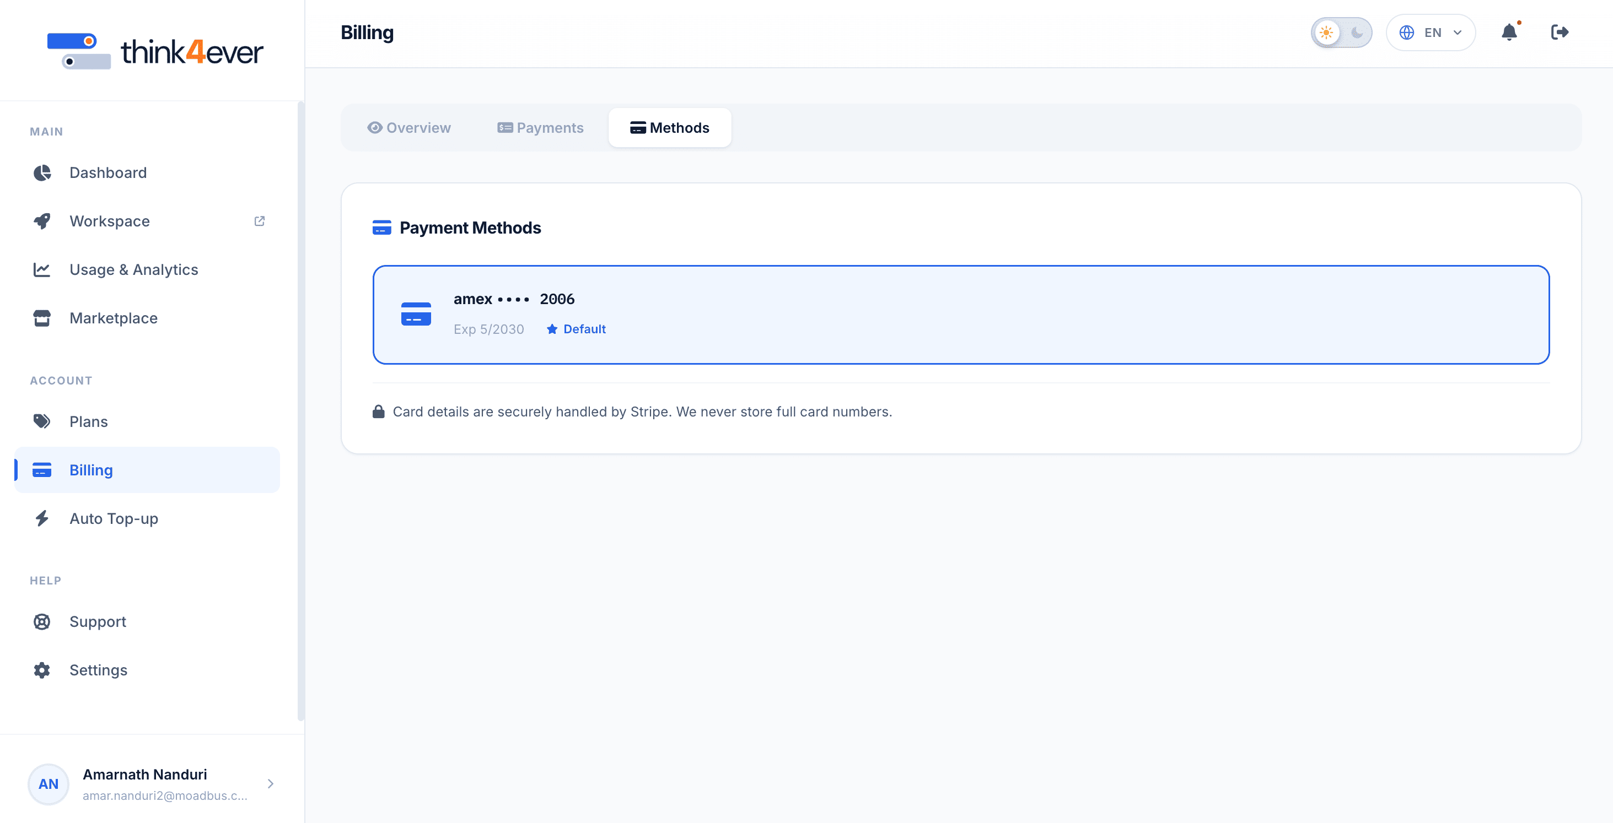Open the Dashboard pie chart icon
Screen dimensions: 1613x823
coord(42,173)
